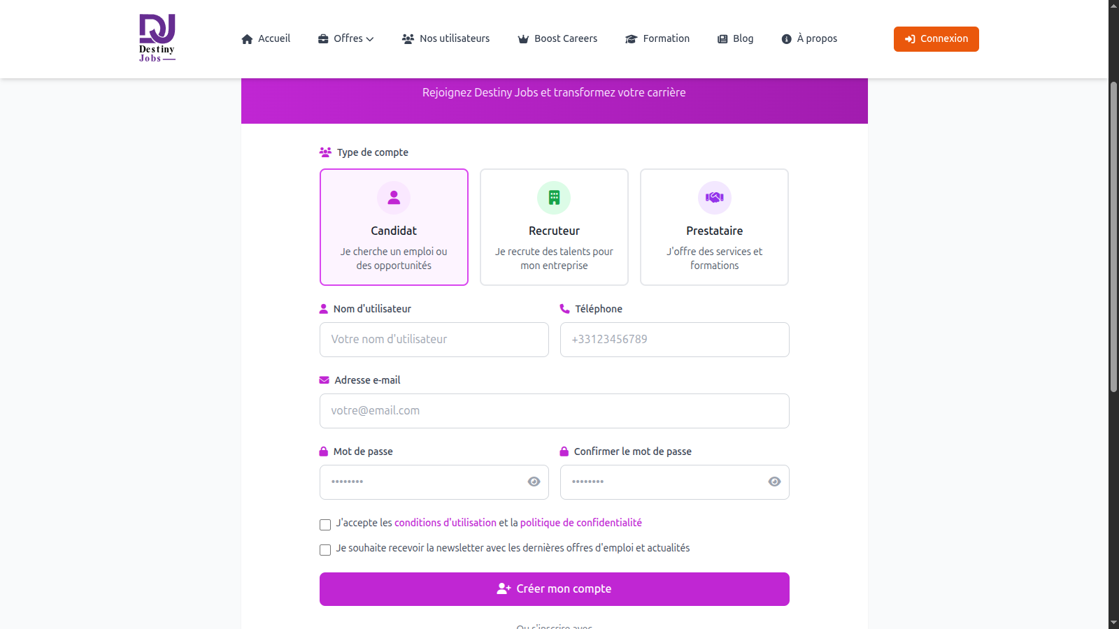
Task: Click the Connexion button
Action: [x=936, y=39]
